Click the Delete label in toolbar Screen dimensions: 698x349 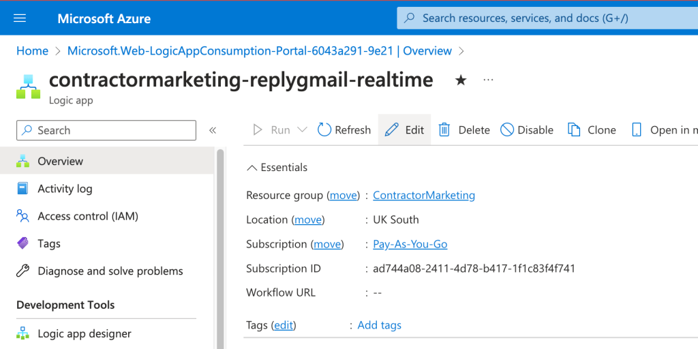point(474,130)
